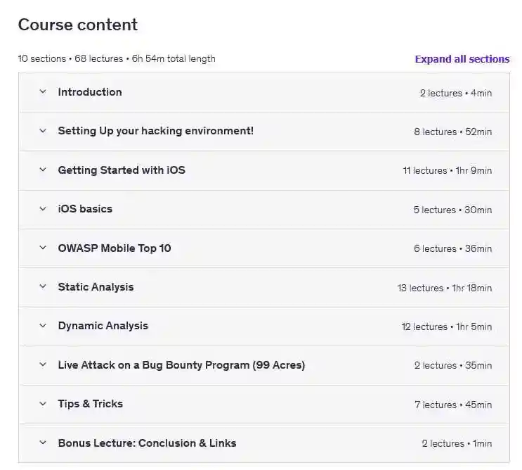Click chevron beside Setting Up your hacking environment
The height and width of the screenshot is (470, 522).
point(43,131)
